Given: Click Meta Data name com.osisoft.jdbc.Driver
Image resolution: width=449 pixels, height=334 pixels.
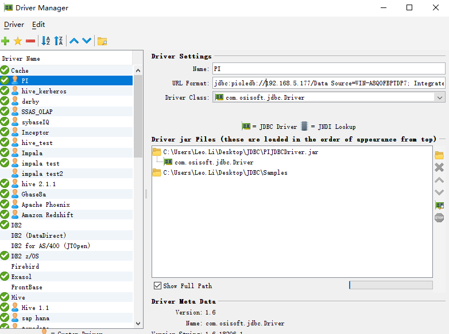Looking at the screenshot, I should [245, 323].
